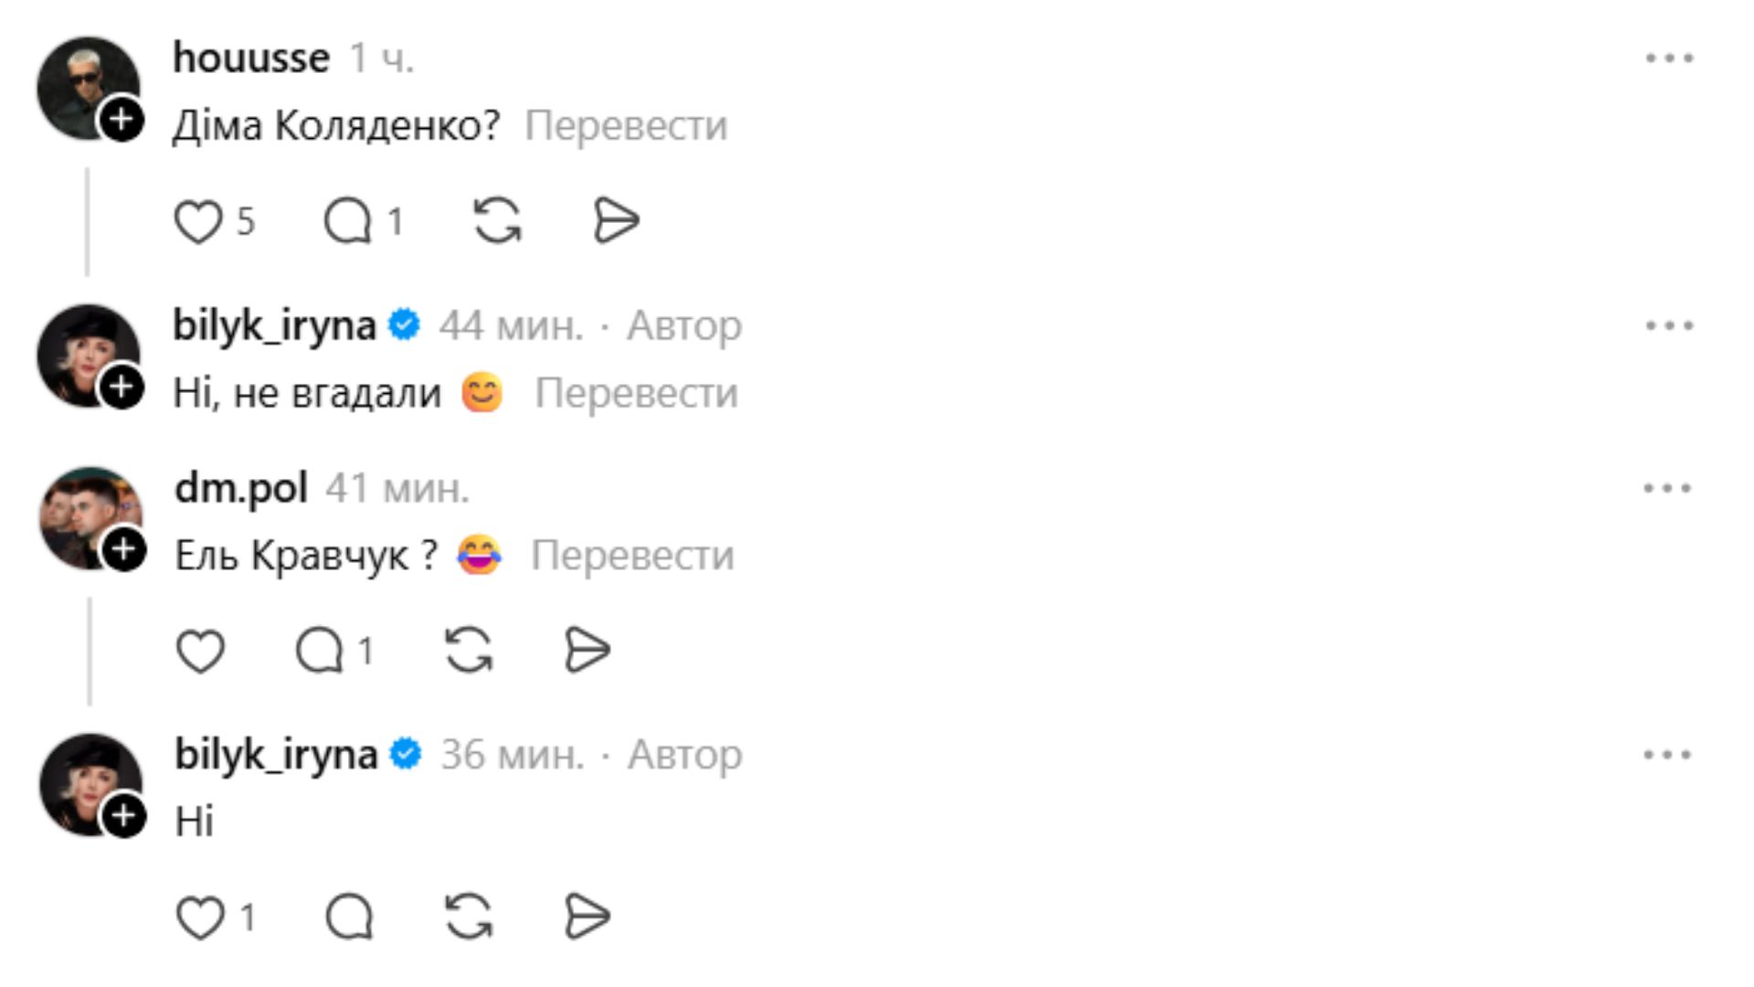Share dm.pol's comment via send icon
Screen dimensions: 1754x987
586,652
